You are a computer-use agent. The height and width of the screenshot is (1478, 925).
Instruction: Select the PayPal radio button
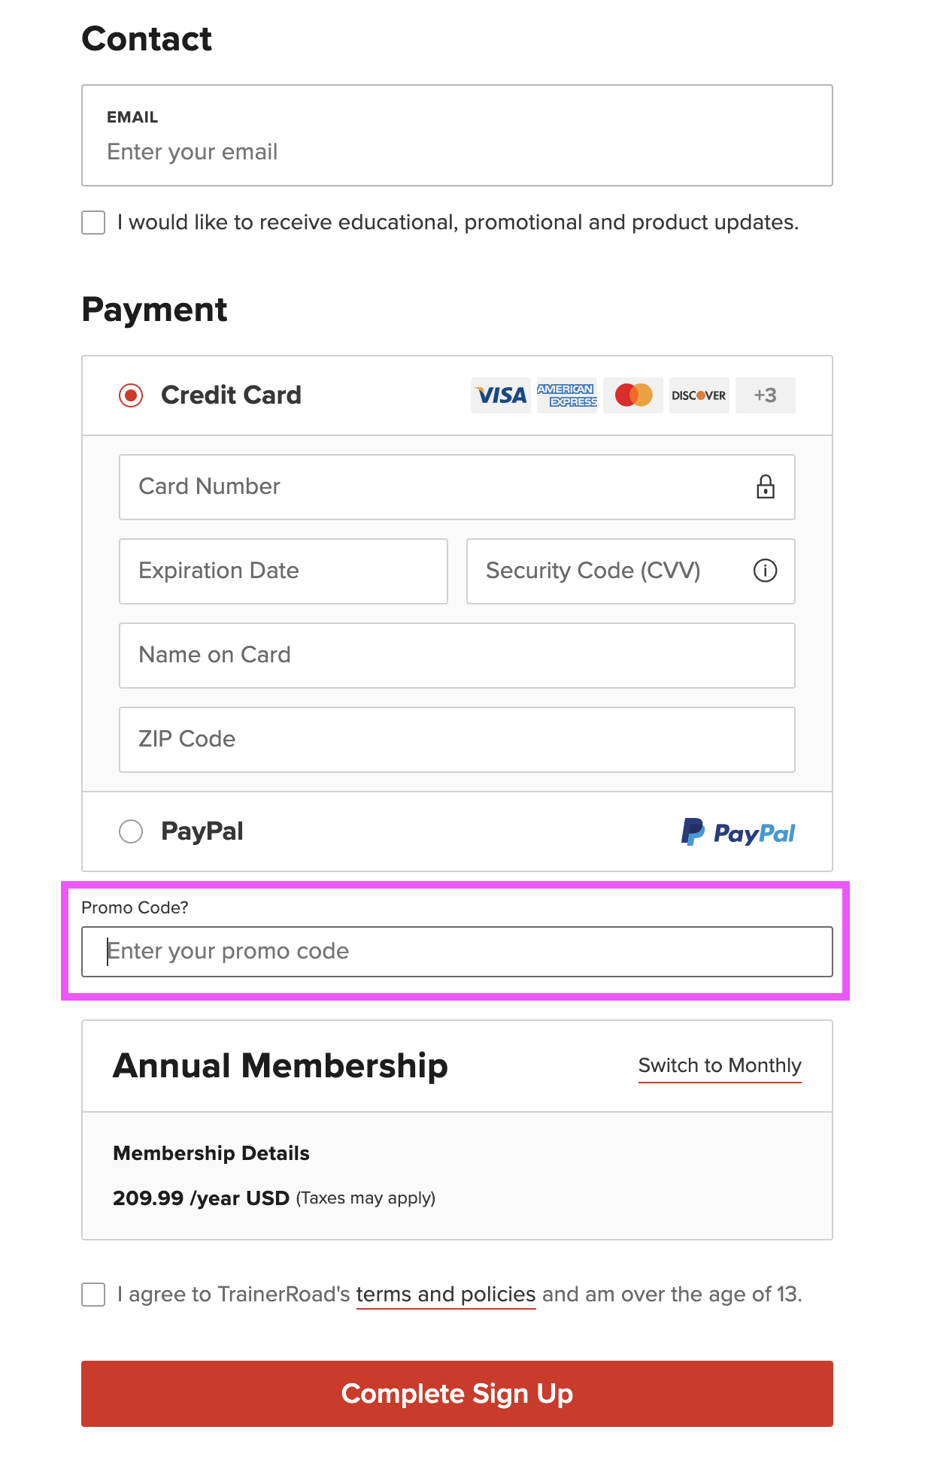131,831
